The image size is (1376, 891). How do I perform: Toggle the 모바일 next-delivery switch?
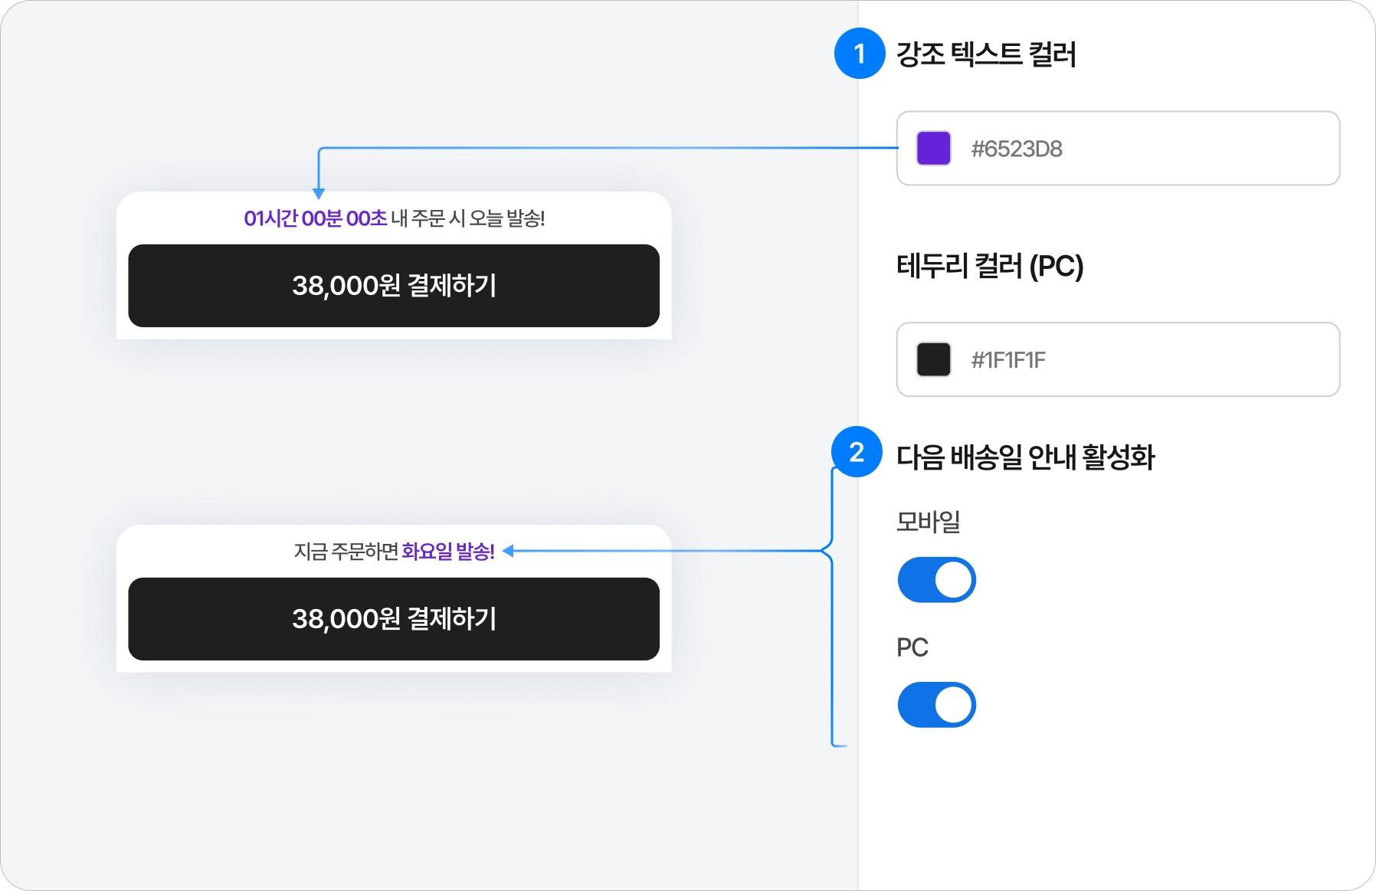[936, 580]
